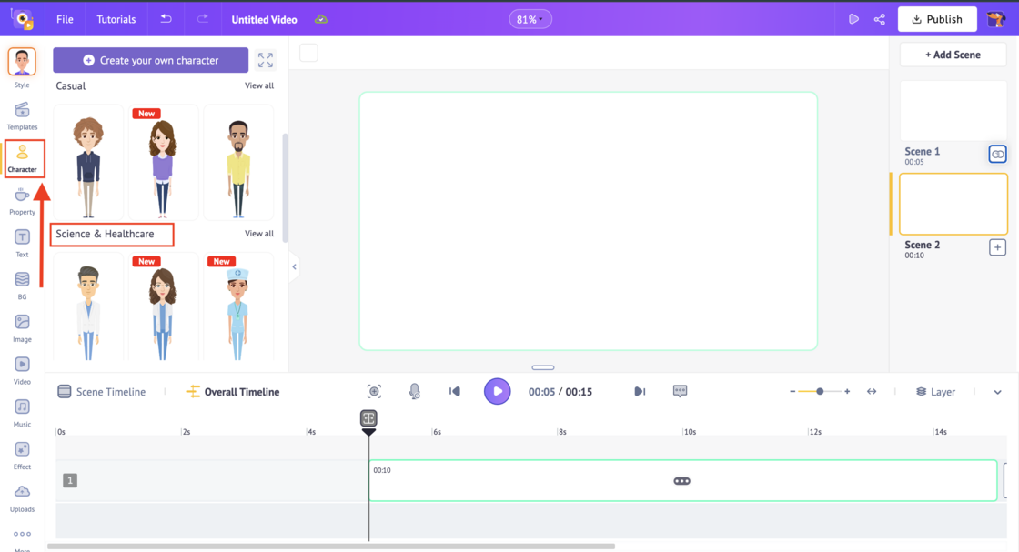Open the File menu
The height and width of the screenshot is (552, 1019).
[x=64, y=18]
